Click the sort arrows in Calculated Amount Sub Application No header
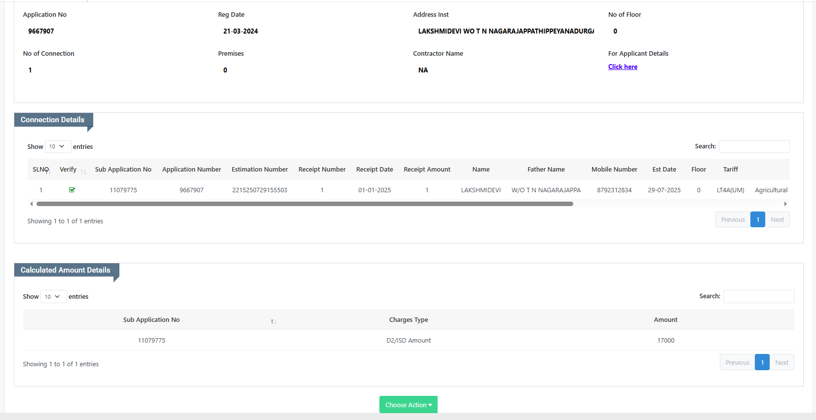The width and height of the screenshot is (816, 420). [x=273, y=321]
